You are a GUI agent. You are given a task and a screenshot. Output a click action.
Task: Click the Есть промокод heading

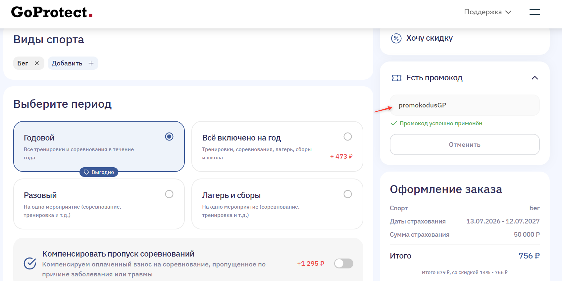434,78
